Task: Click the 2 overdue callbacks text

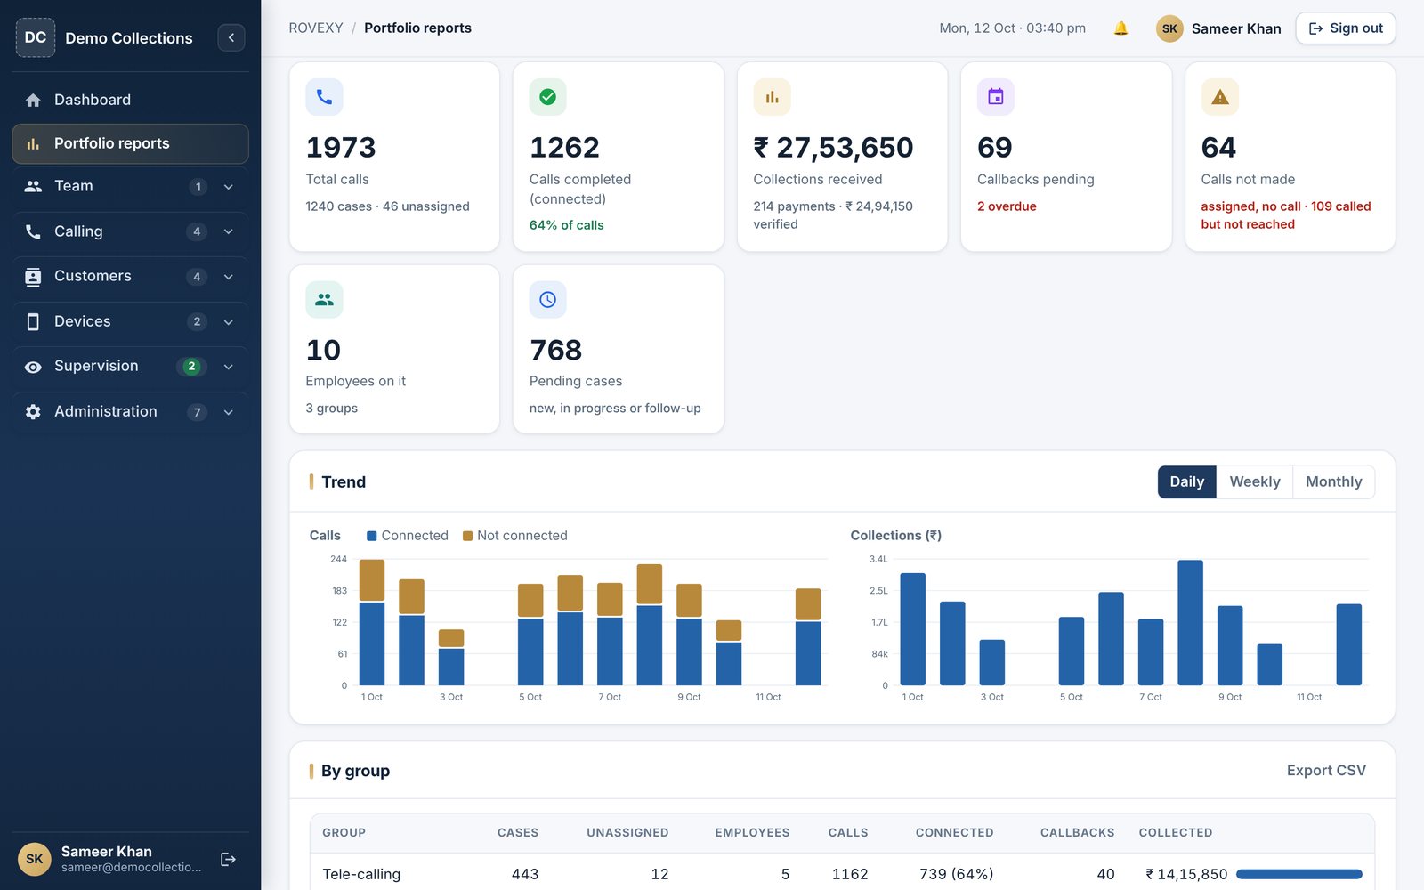Action: (x=1007, y=206)
